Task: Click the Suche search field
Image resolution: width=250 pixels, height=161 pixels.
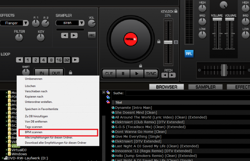Action: click(x=188, y=93)
